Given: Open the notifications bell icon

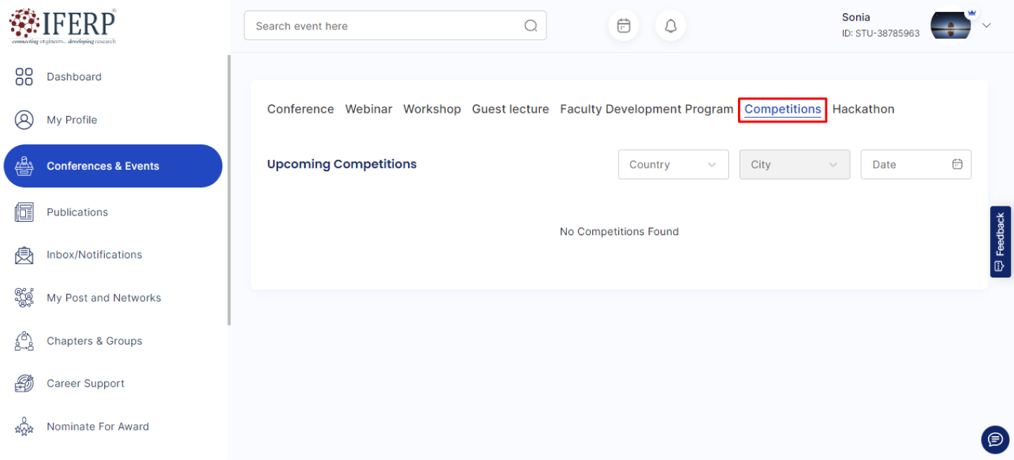Looking at the screenshot, I should [x=670, y=26].
